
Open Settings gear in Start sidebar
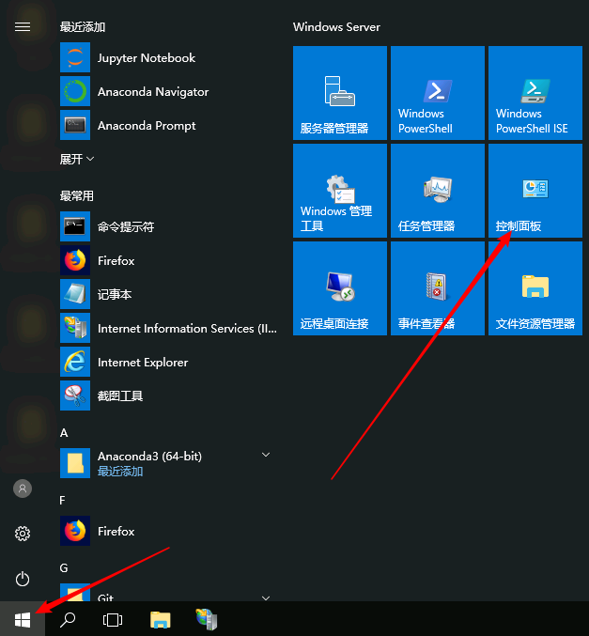pos(23,534)
